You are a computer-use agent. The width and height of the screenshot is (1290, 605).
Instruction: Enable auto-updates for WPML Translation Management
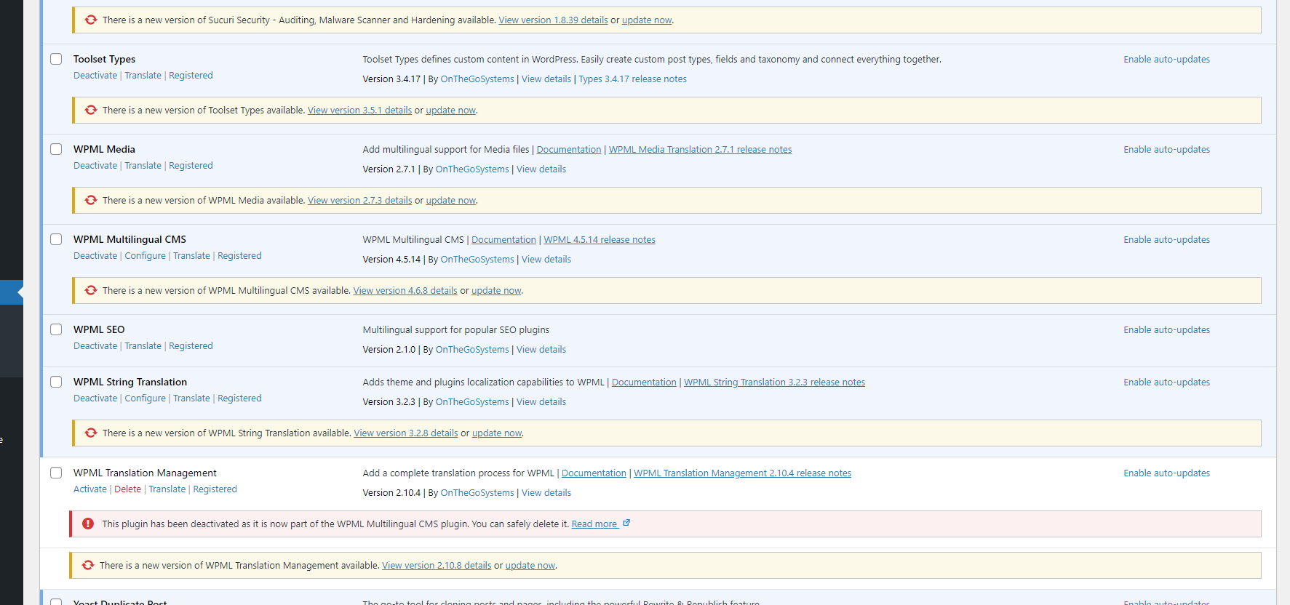1166,473
